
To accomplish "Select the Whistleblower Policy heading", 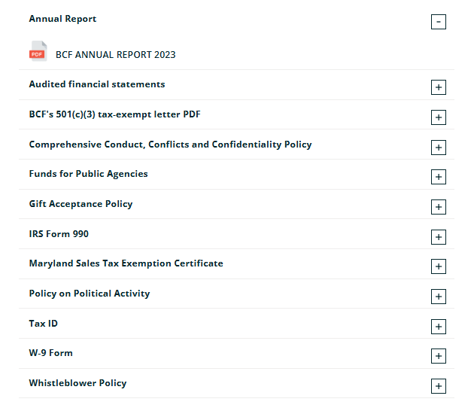I will (x=77, y=383).
